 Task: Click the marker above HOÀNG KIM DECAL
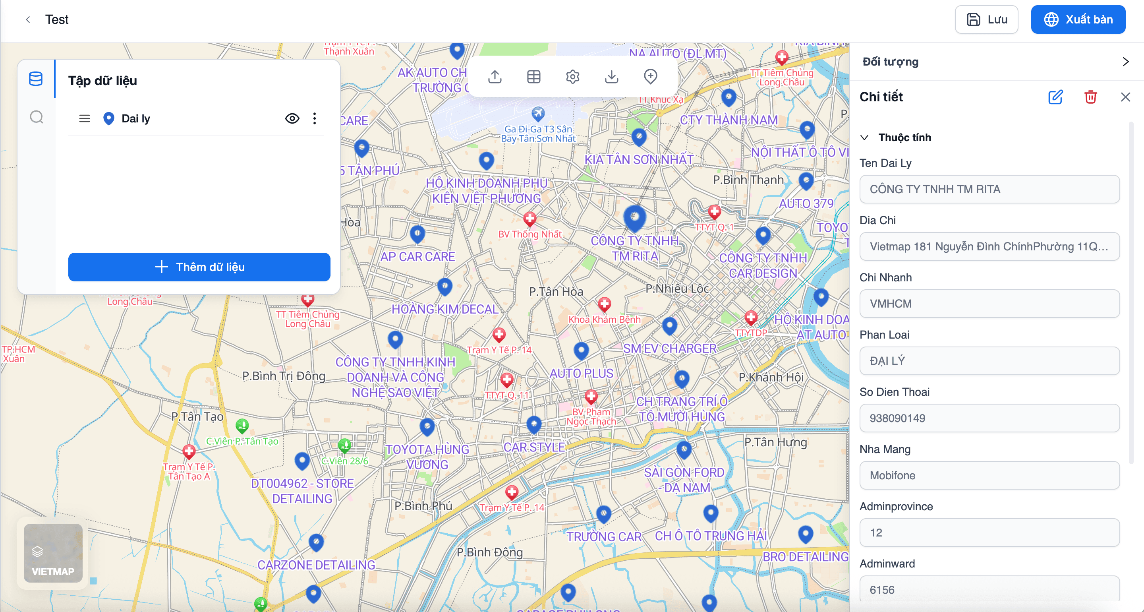pos(444,287)
